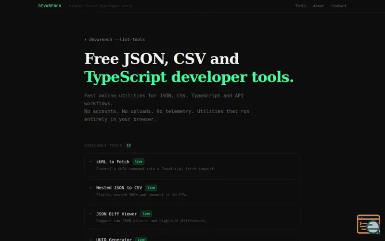Open the cURL to Fetch tool
This screenshot has height=241, width=385.
point(113,162)
